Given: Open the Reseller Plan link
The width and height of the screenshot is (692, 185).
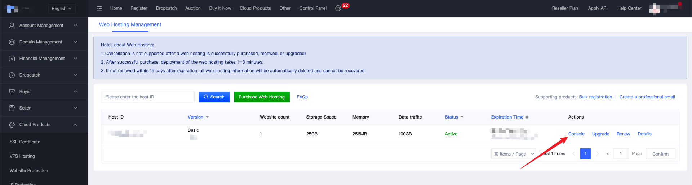Looking at the screenshot, I should click(565, 8).
